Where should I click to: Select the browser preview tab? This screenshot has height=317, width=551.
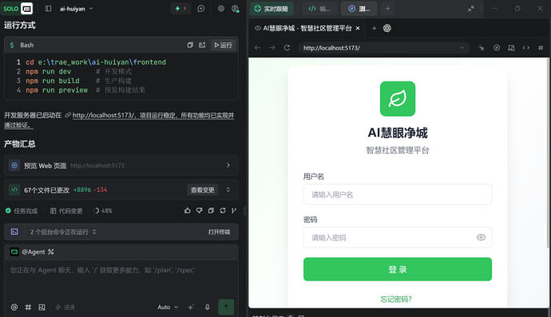[x=359, y=9]
